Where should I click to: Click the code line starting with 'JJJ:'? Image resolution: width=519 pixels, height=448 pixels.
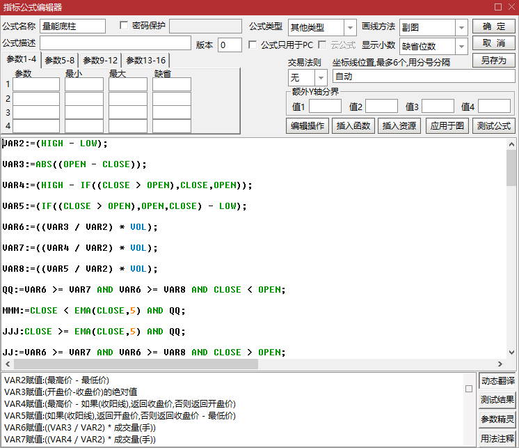click(94, 332)
